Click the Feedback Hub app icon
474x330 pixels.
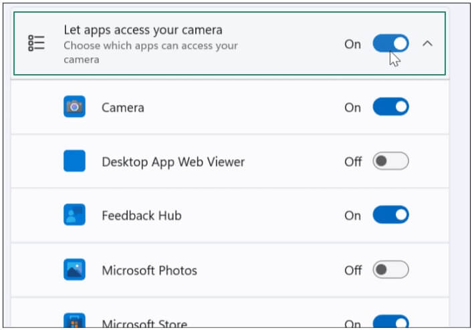click(x=74, y=215)
